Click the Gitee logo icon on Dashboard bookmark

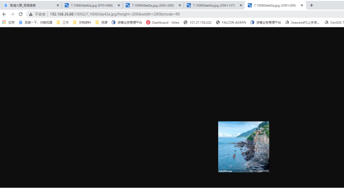click(148, 22)
